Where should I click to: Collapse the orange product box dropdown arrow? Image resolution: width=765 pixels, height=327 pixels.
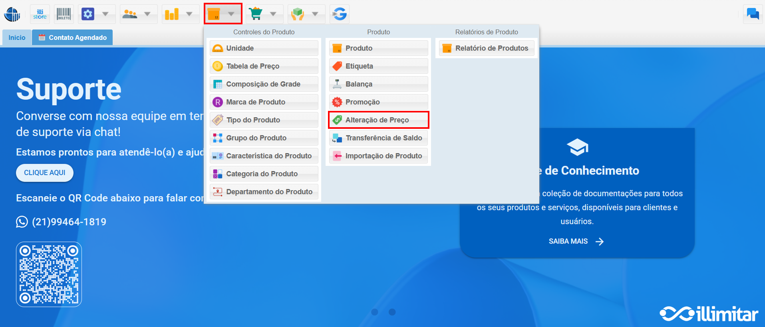231,14
